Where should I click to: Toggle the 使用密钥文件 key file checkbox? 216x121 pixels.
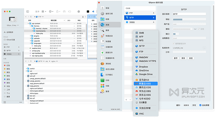(x=173, y=44)
